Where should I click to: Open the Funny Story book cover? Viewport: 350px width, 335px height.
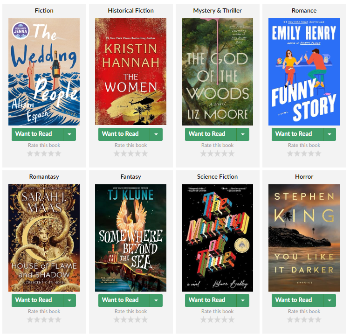click(304, 72)
